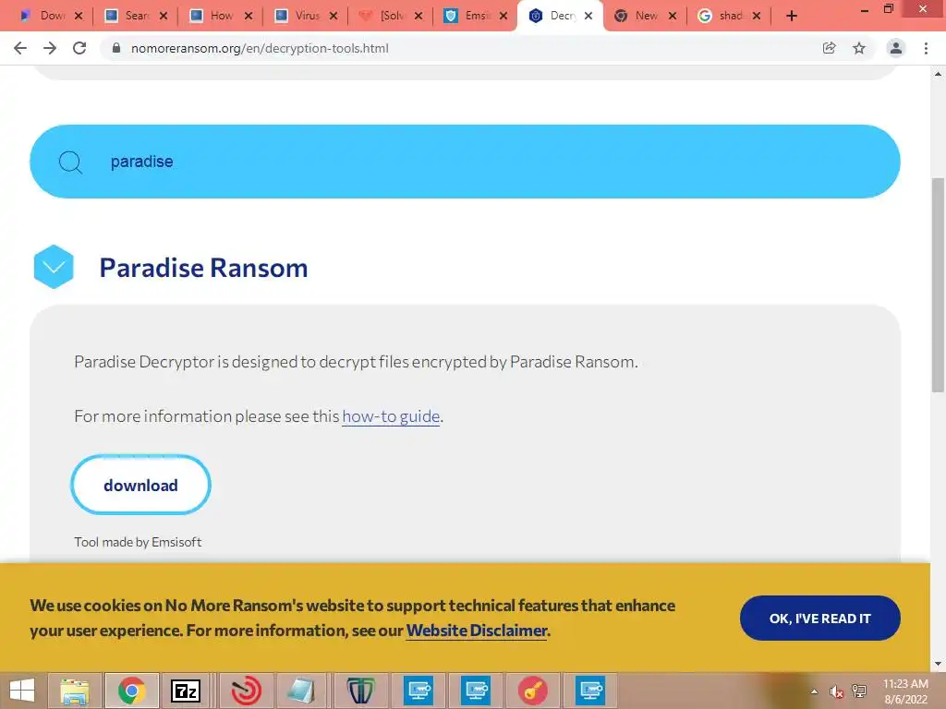Screen dimensions: 946x709
Task: Open the how-to guide link
Action: click(391, 416)
